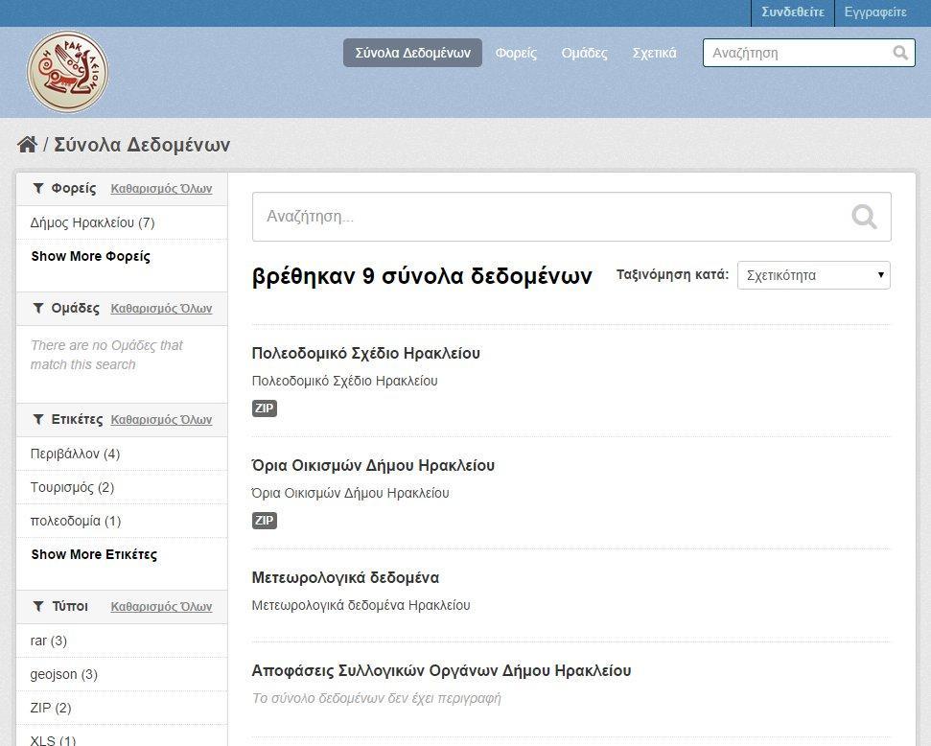This screenshot has height=746, width=931.
Task: Click the filter funnel icon beside Τύποι
Action: (x=38, y=606)
